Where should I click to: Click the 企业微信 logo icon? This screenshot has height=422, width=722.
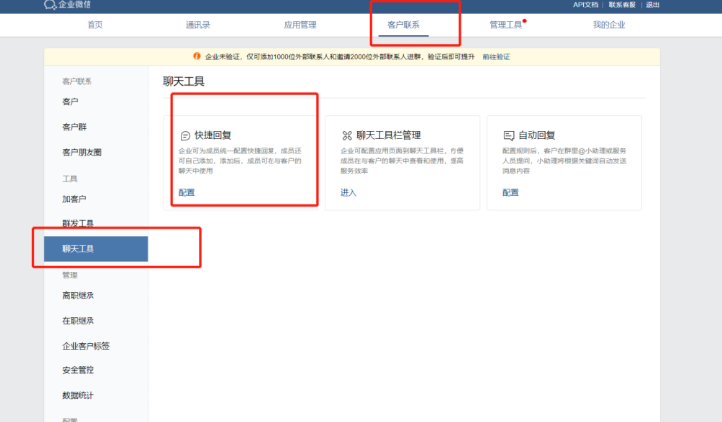pos(50,5)
